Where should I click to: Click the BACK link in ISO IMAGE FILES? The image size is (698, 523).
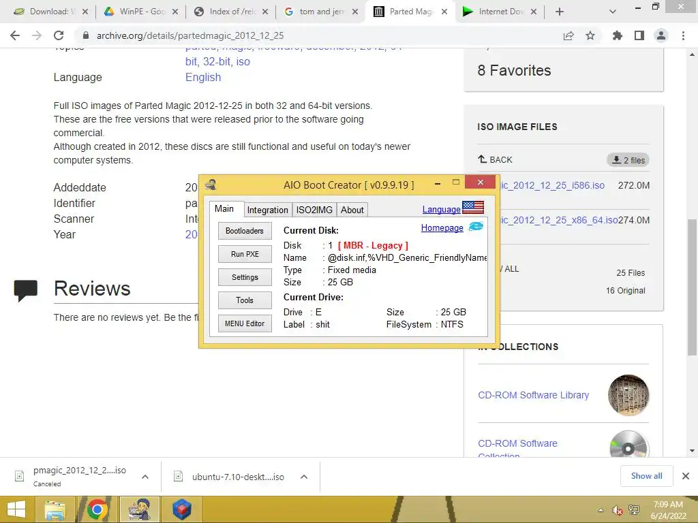click(495, 159)
